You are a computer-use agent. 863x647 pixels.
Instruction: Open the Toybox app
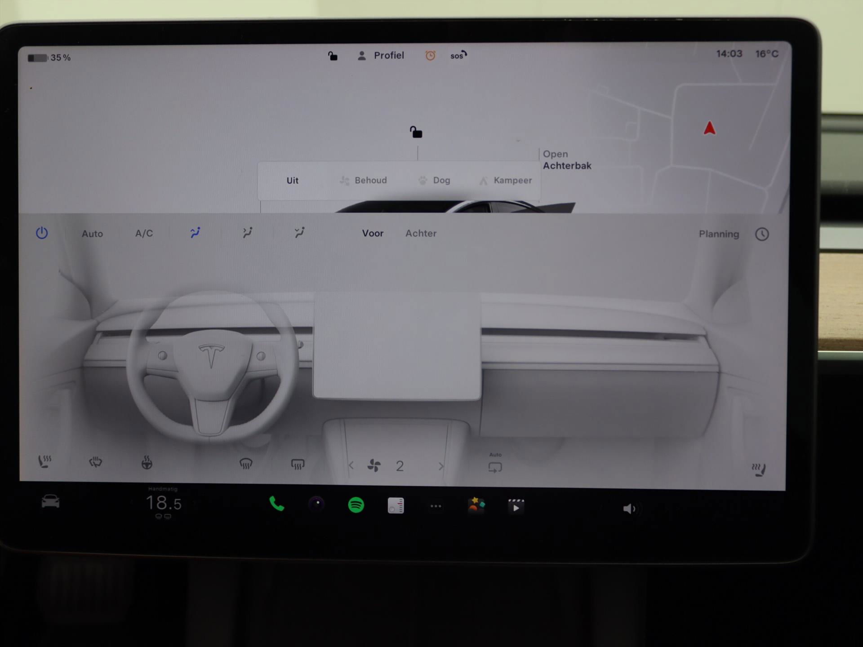[476, 505]
